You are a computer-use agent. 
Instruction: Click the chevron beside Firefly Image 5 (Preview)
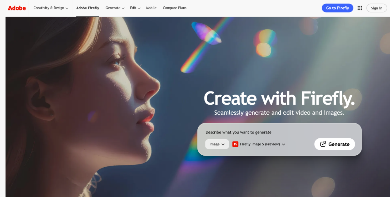[x=284, y=144]
